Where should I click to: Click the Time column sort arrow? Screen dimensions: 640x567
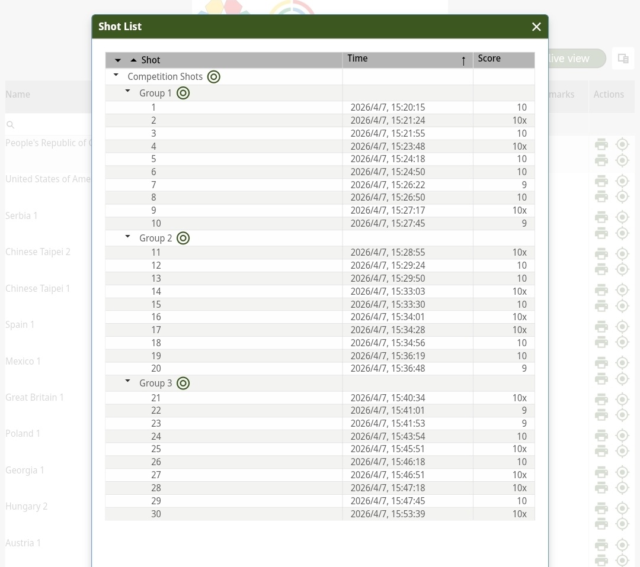coord(463,61)
